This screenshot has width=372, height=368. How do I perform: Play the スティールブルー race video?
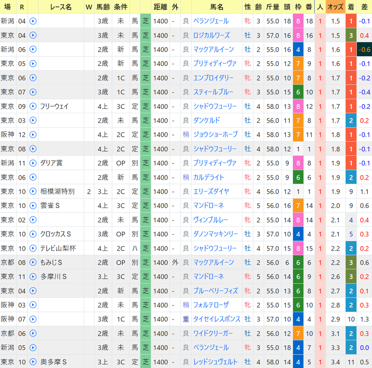tap(33, 92)
